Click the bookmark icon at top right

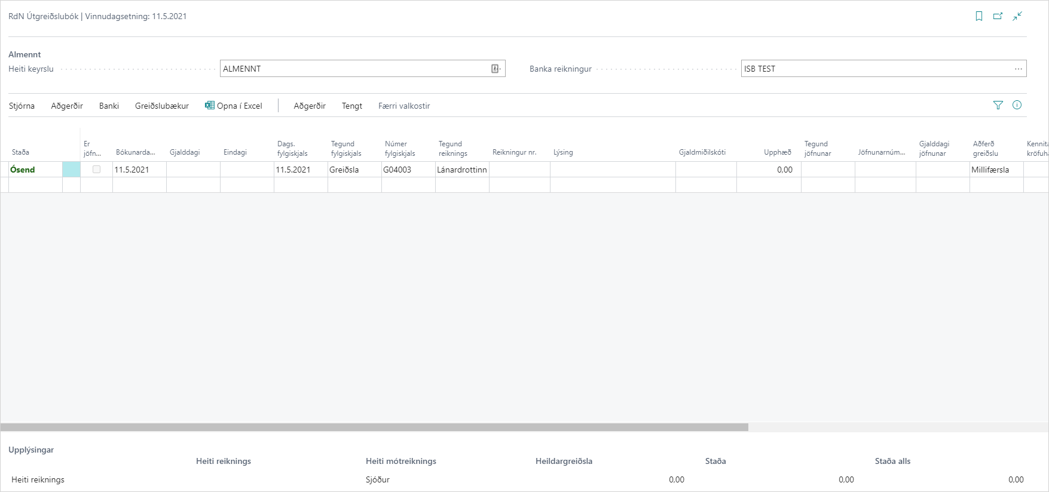pos(979,16)
